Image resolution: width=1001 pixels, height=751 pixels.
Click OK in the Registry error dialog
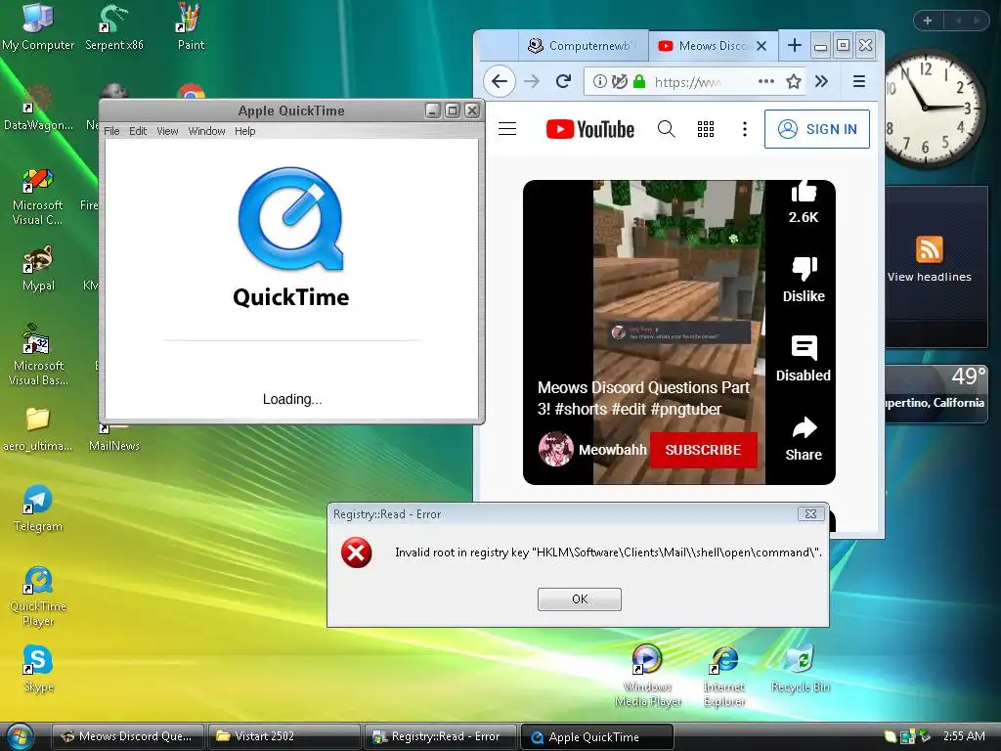pyautogui.click(x=579, y=599)
